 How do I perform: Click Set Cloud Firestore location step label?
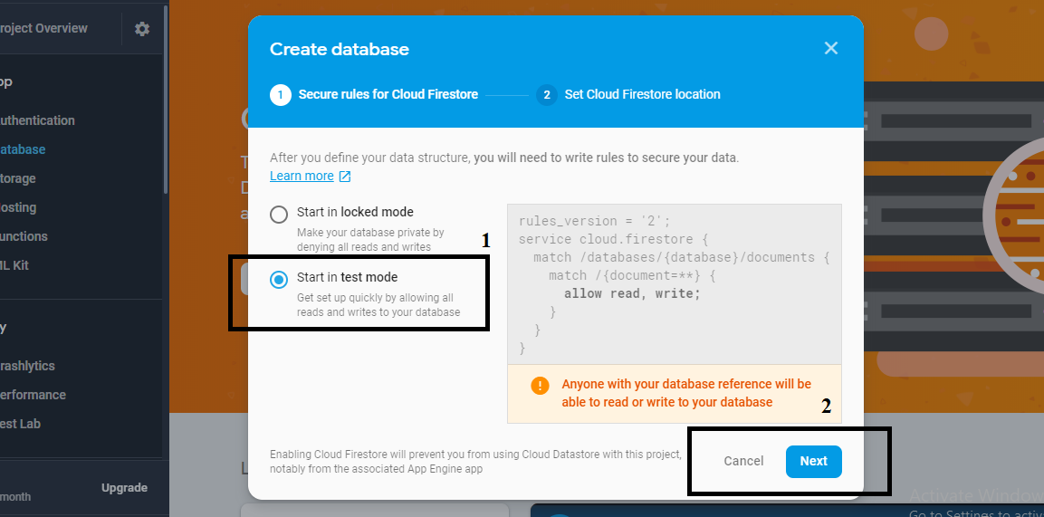tap(642, 94)
